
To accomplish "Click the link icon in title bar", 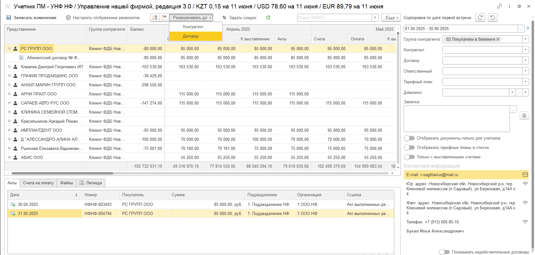I will pyautogui.click(x=499, y=6).
